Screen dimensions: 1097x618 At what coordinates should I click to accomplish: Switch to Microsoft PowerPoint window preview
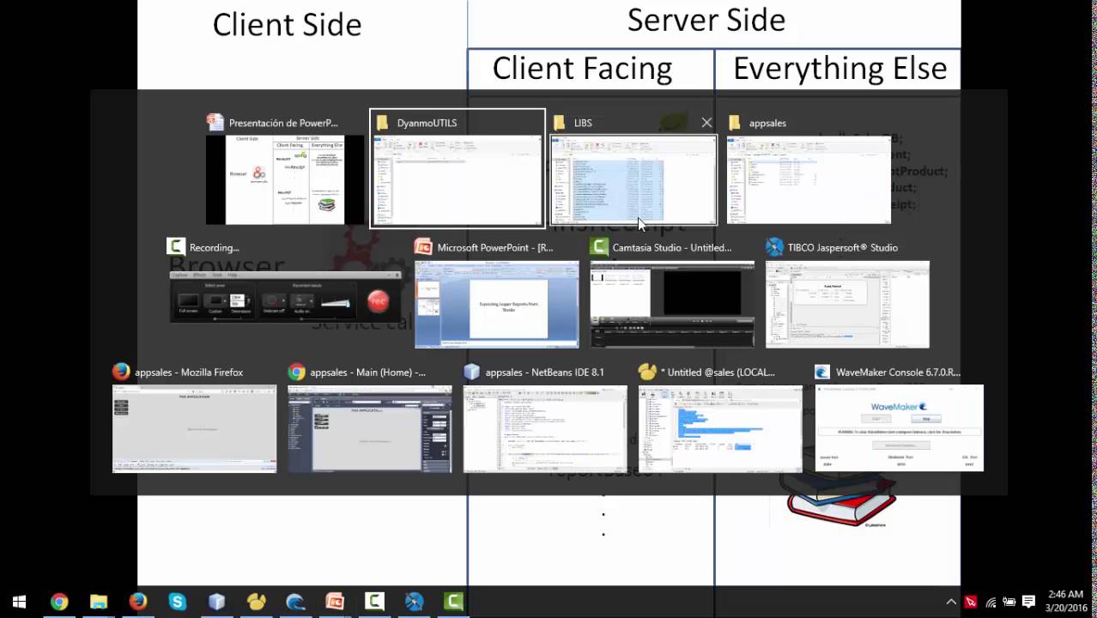point(497,305)
